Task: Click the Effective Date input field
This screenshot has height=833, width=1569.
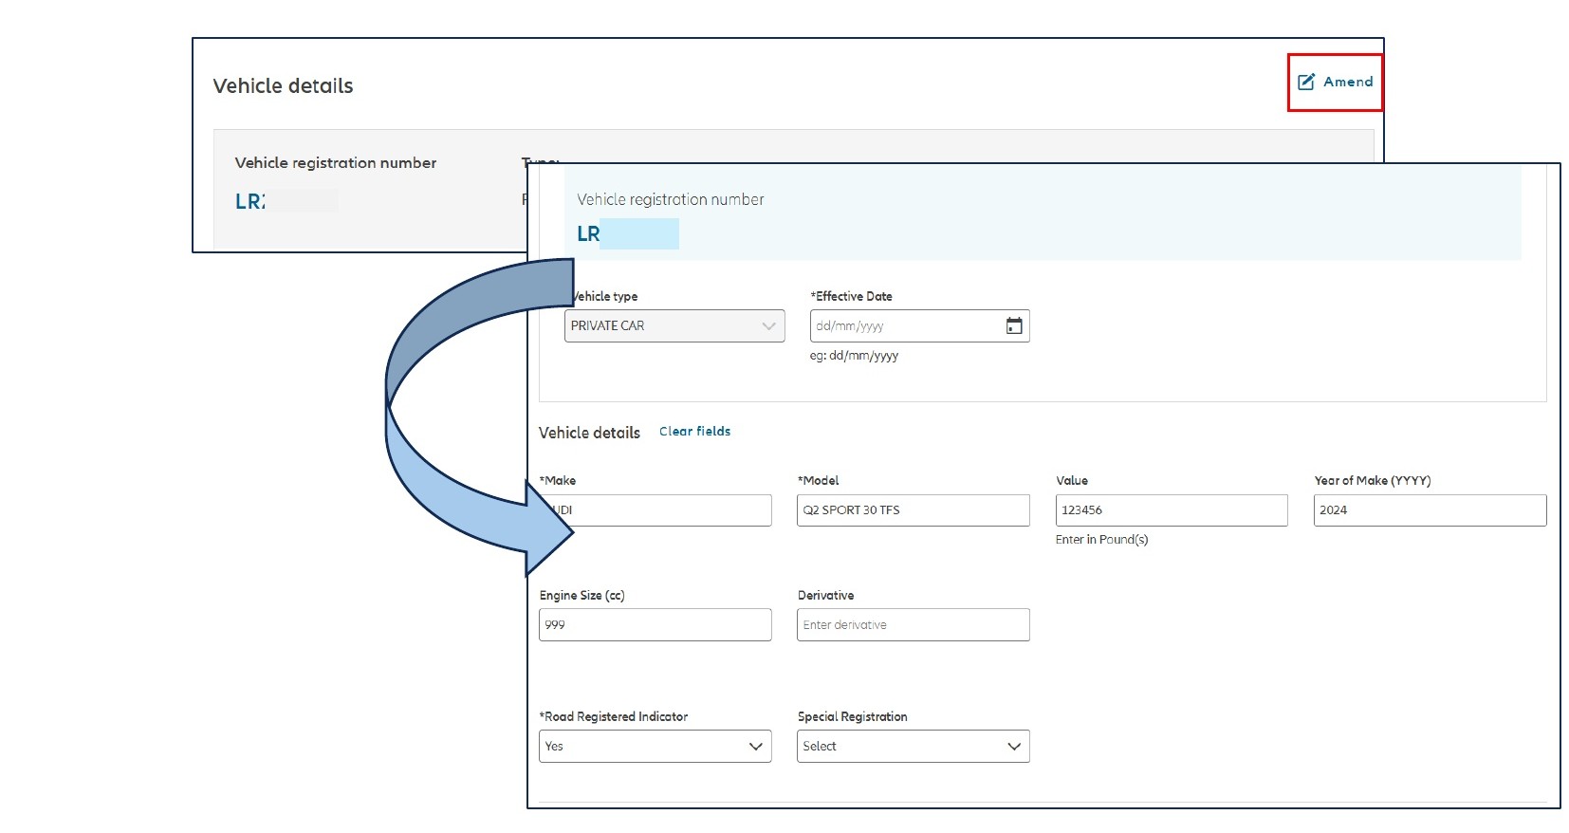Action: (x=920, y=325)
